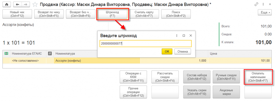The height and width of the screenshot is (101, 276).
Task: Pay in cash with 'Оплатить наличными'
Action: [x=258, y=77]
